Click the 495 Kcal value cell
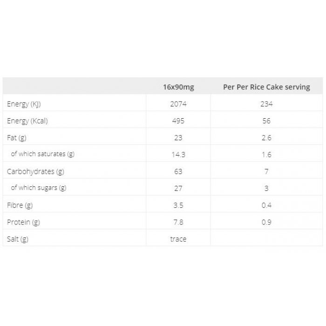Screen dimensions: 326x326 click(x=178, y=121)
